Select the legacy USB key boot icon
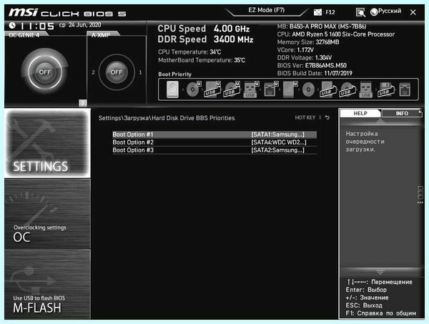This screenshot has width=429, height=324. [366, 89]
